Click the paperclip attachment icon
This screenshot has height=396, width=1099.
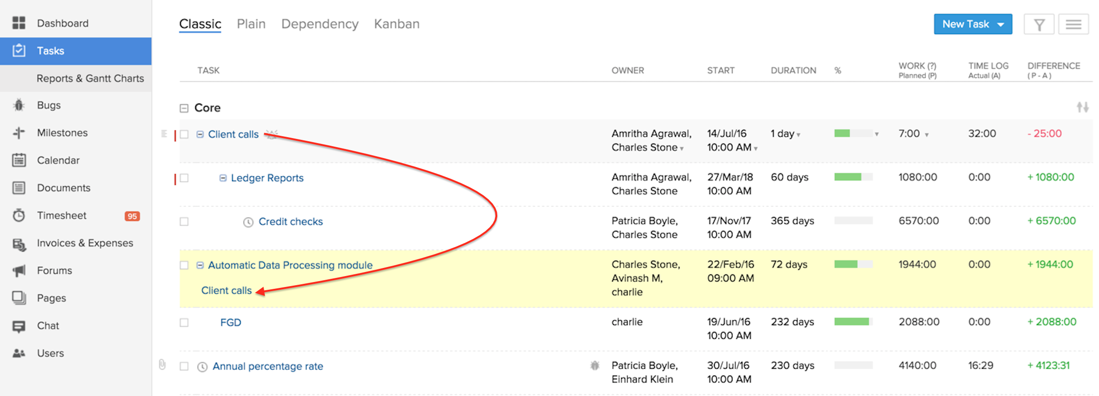162,365
